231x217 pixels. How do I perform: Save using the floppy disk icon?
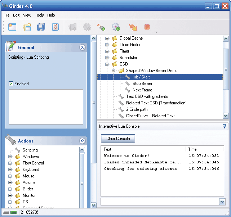pyautogui.click(x=41, y=27)
